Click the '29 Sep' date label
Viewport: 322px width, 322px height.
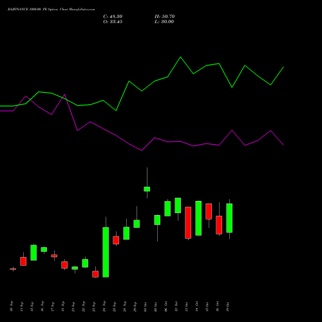135,307
